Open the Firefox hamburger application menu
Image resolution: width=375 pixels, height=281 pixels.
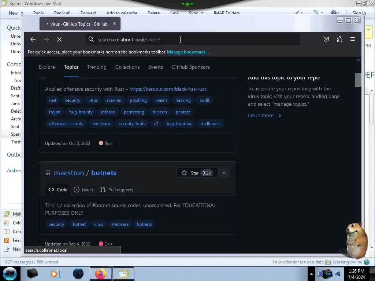point(353,39)
